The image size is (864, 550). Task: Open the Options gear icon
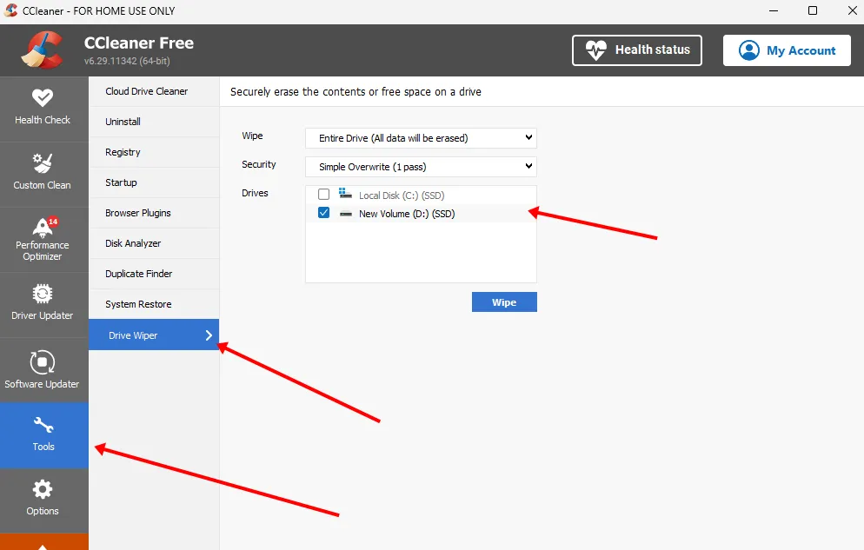click(x=43, y=489)
